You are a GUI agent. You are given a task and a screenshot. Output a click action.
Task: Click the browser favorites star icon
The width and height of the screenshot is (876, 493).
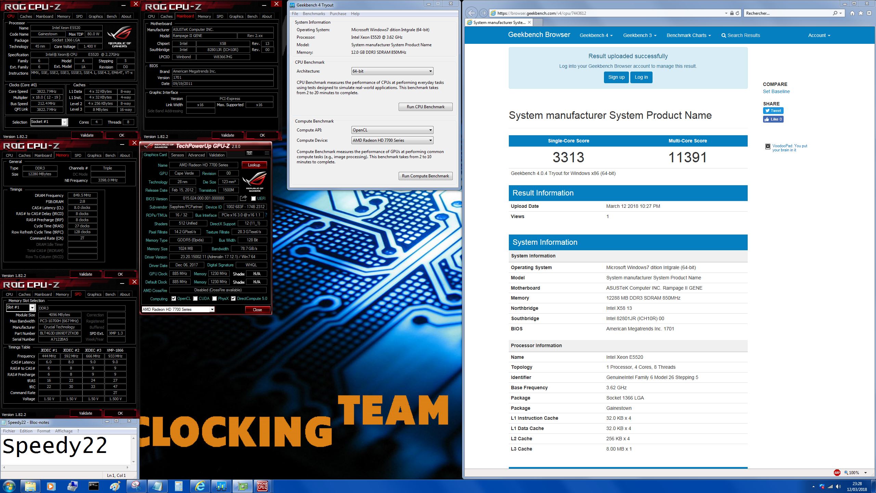tap(861, 13)
